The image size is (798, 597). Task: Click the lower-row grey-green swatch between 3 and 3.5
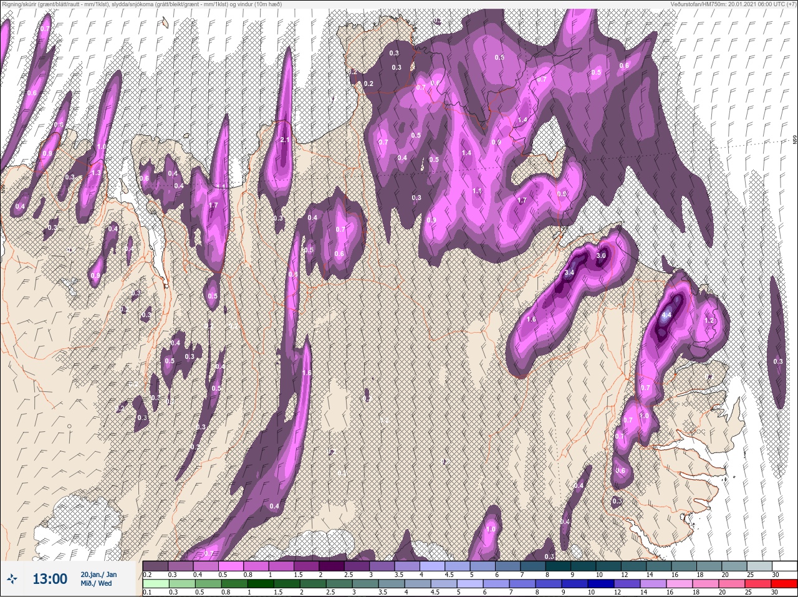coord(365,583)
